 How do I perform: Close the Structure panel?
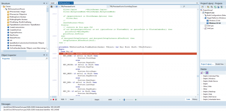46,3
